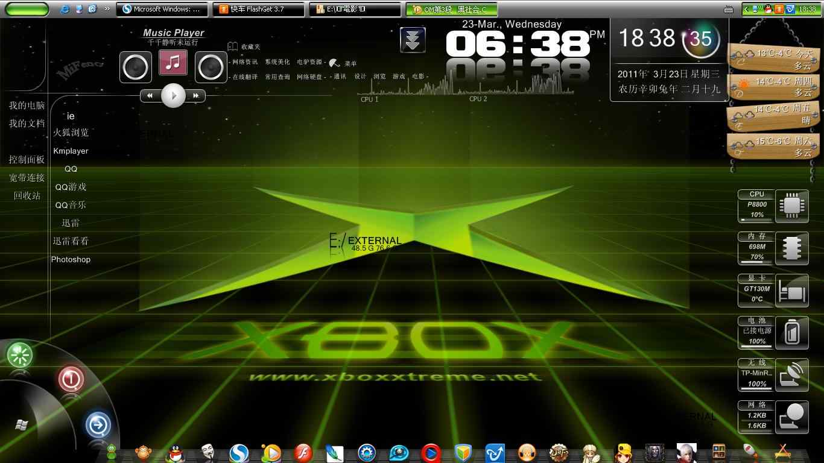Click the green Start button
Viewport: 824px width, 463px height.
[x=26, y=9]
